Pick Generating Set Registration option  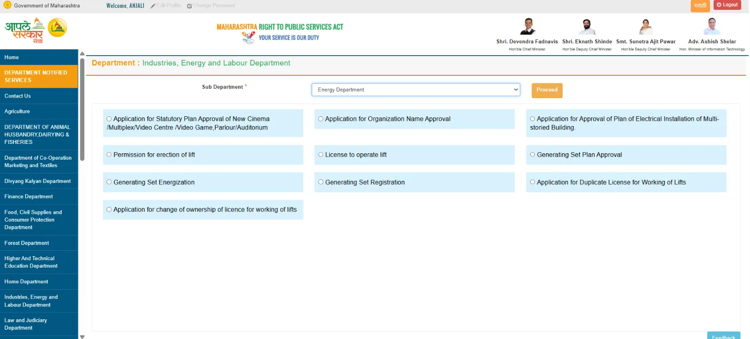tap(321, 182)
